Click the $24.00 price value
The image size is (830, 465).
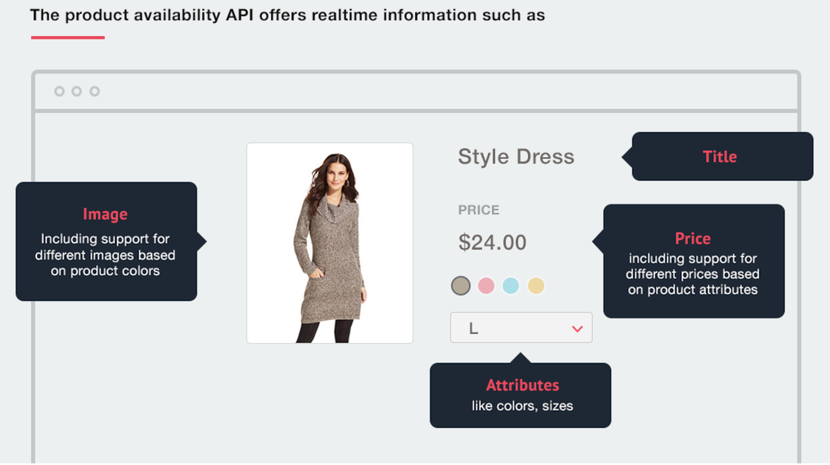[492, 242]
